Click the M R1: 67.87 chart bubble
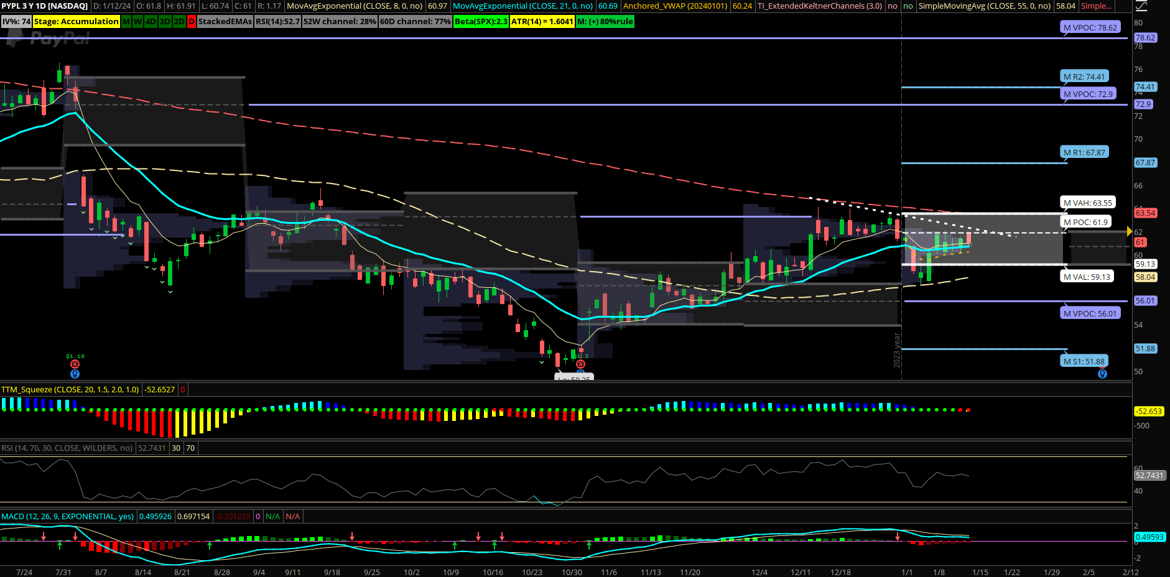The image size is (1170, 577). coord(1084,152)
